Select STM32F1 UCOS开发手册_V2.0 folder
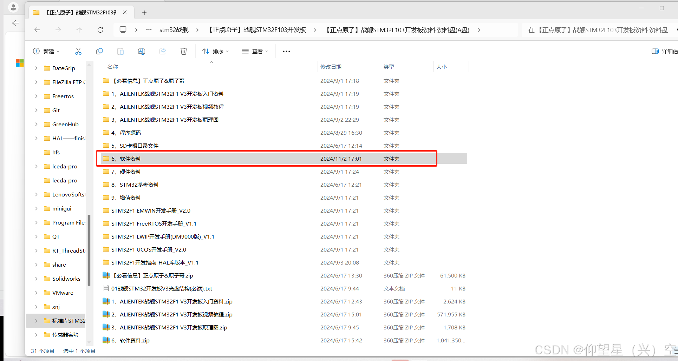The image size is (678, 361). [149, 249]
